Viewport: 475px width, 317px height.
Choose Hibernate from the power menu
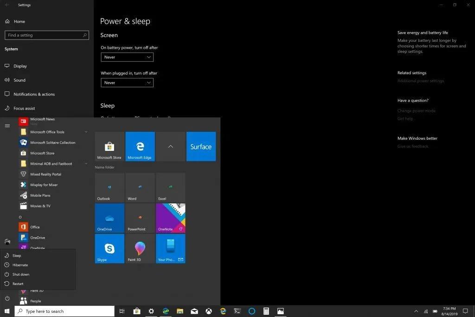click(20, 265)
